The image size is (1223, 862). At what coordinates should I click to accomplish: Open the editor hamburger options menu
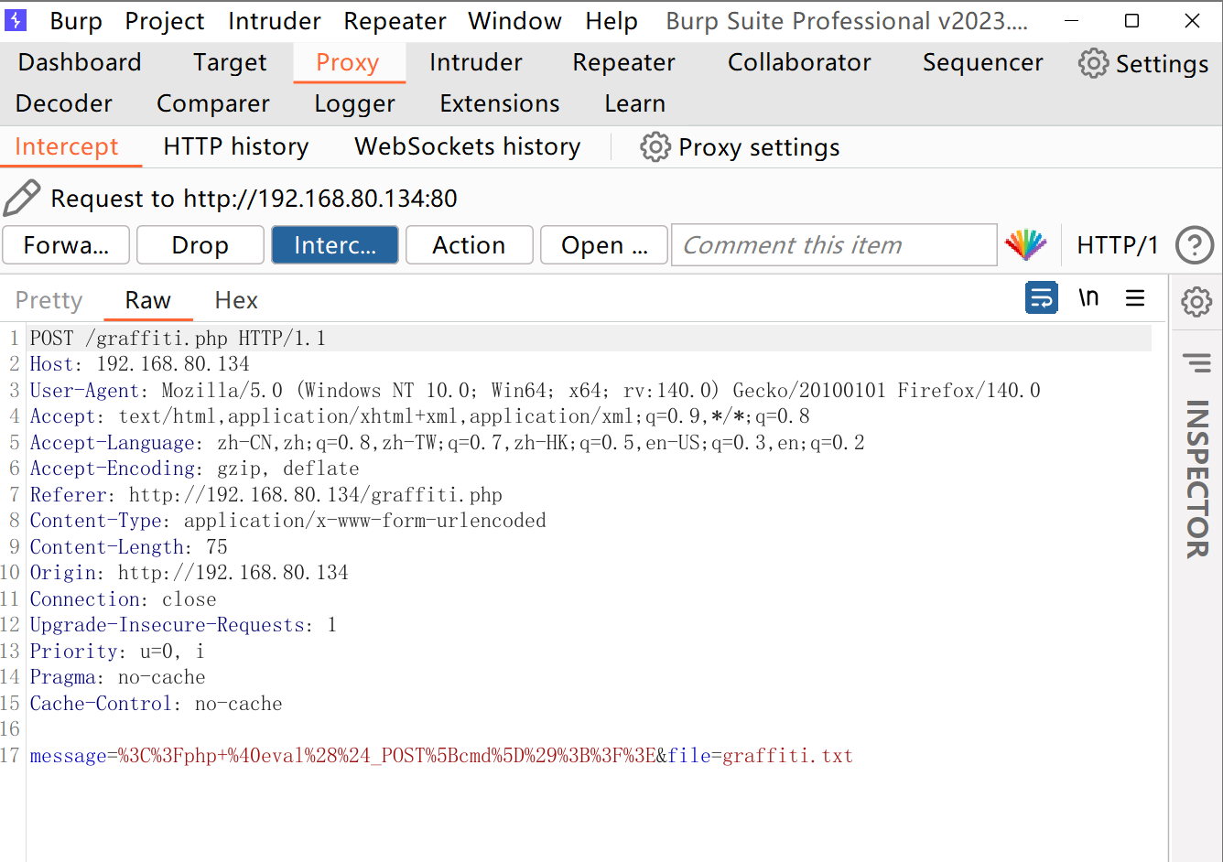pos(1135,297)
